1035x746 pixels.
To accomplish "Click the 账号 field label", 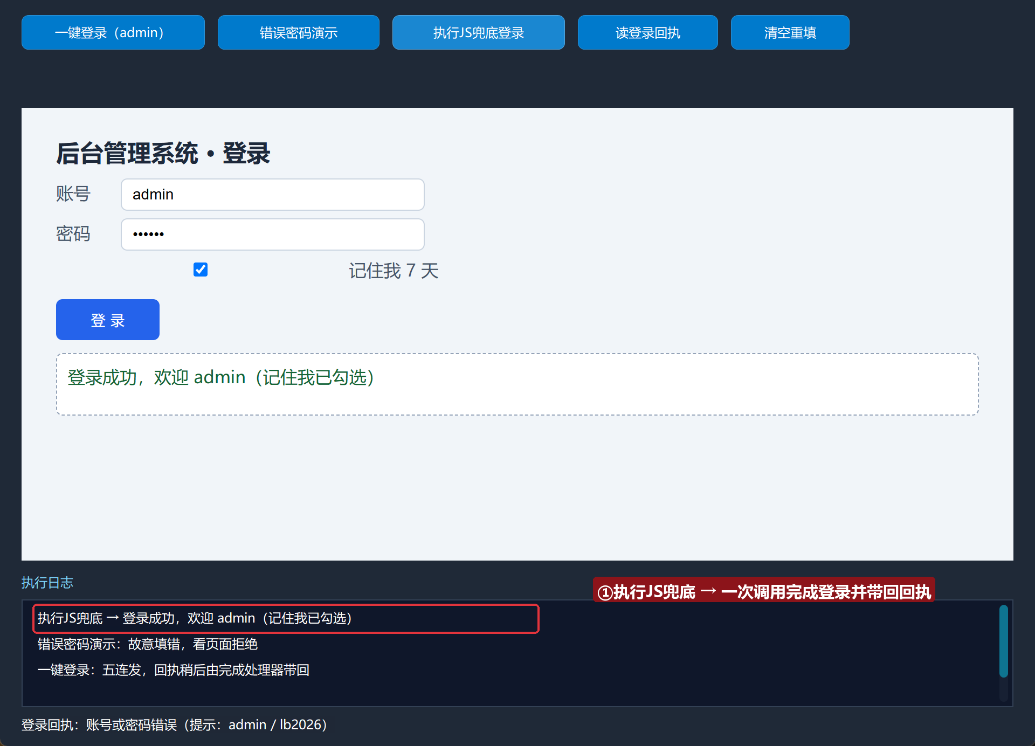I will click(73, 194).
